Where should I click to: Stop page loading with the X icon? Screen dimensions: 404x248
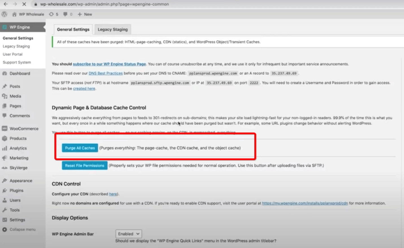click(24, 4)
